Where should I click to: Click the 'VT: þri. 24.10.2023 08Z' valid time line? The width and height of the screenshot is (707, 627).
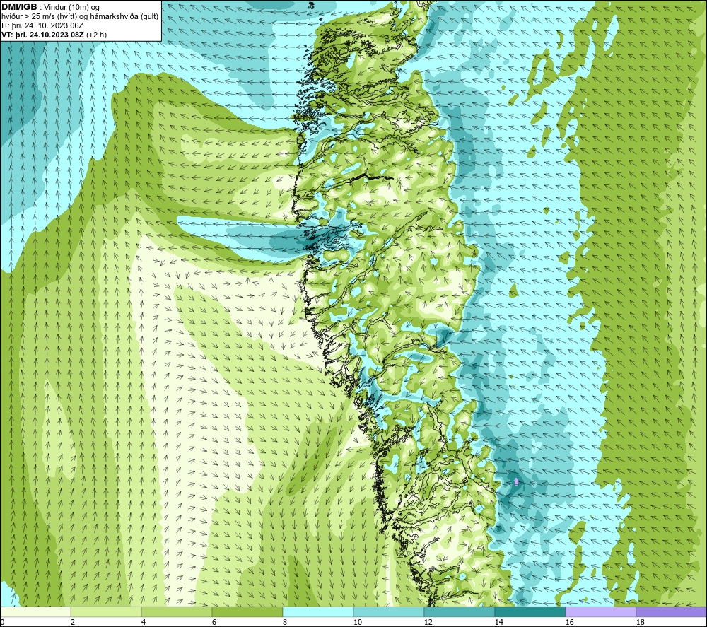tap(42, 34)
